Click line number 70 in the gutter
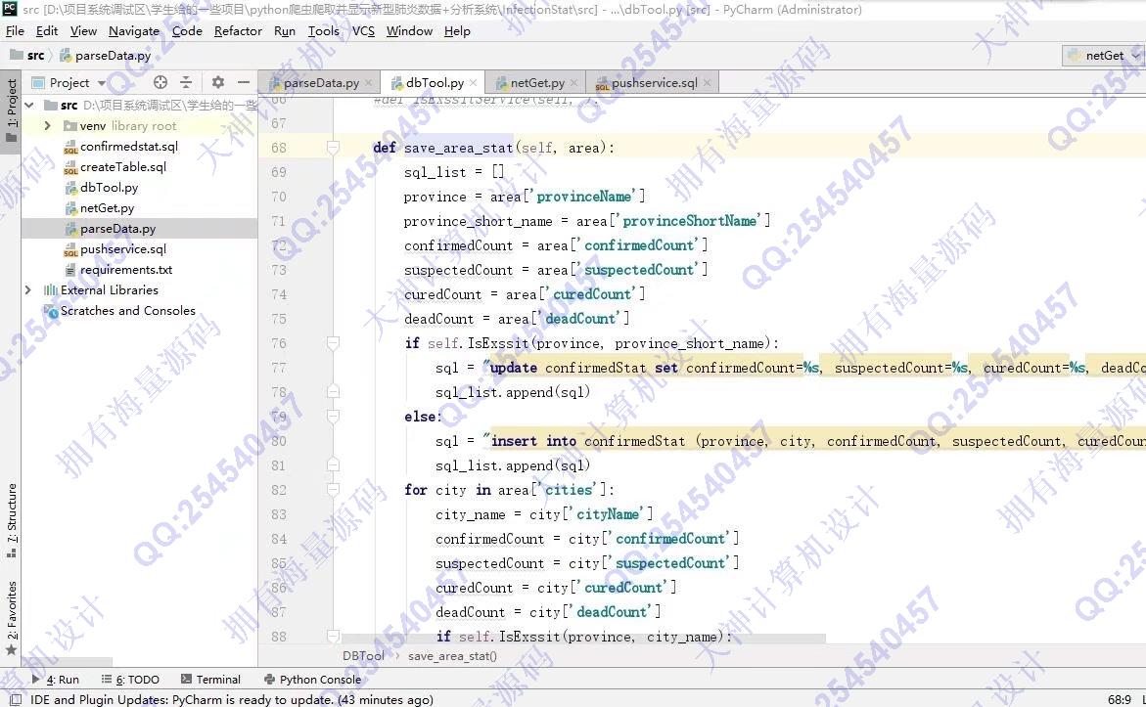The image size is (1146, 707). (279, 197)
